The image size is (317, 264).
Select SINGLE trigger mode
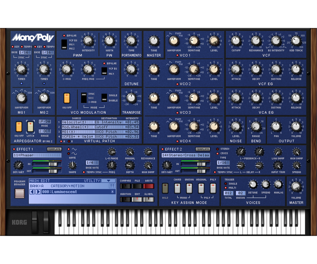pyautogui.click(x=226, y=184)
